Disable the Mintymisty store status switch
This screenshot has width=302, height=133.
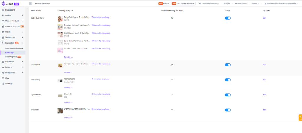tap(228, 79)
